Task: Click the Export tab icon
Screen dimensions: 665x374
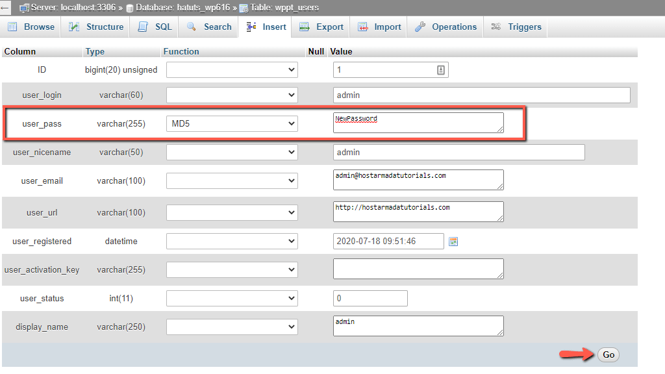Action: [x=304, y=27]
